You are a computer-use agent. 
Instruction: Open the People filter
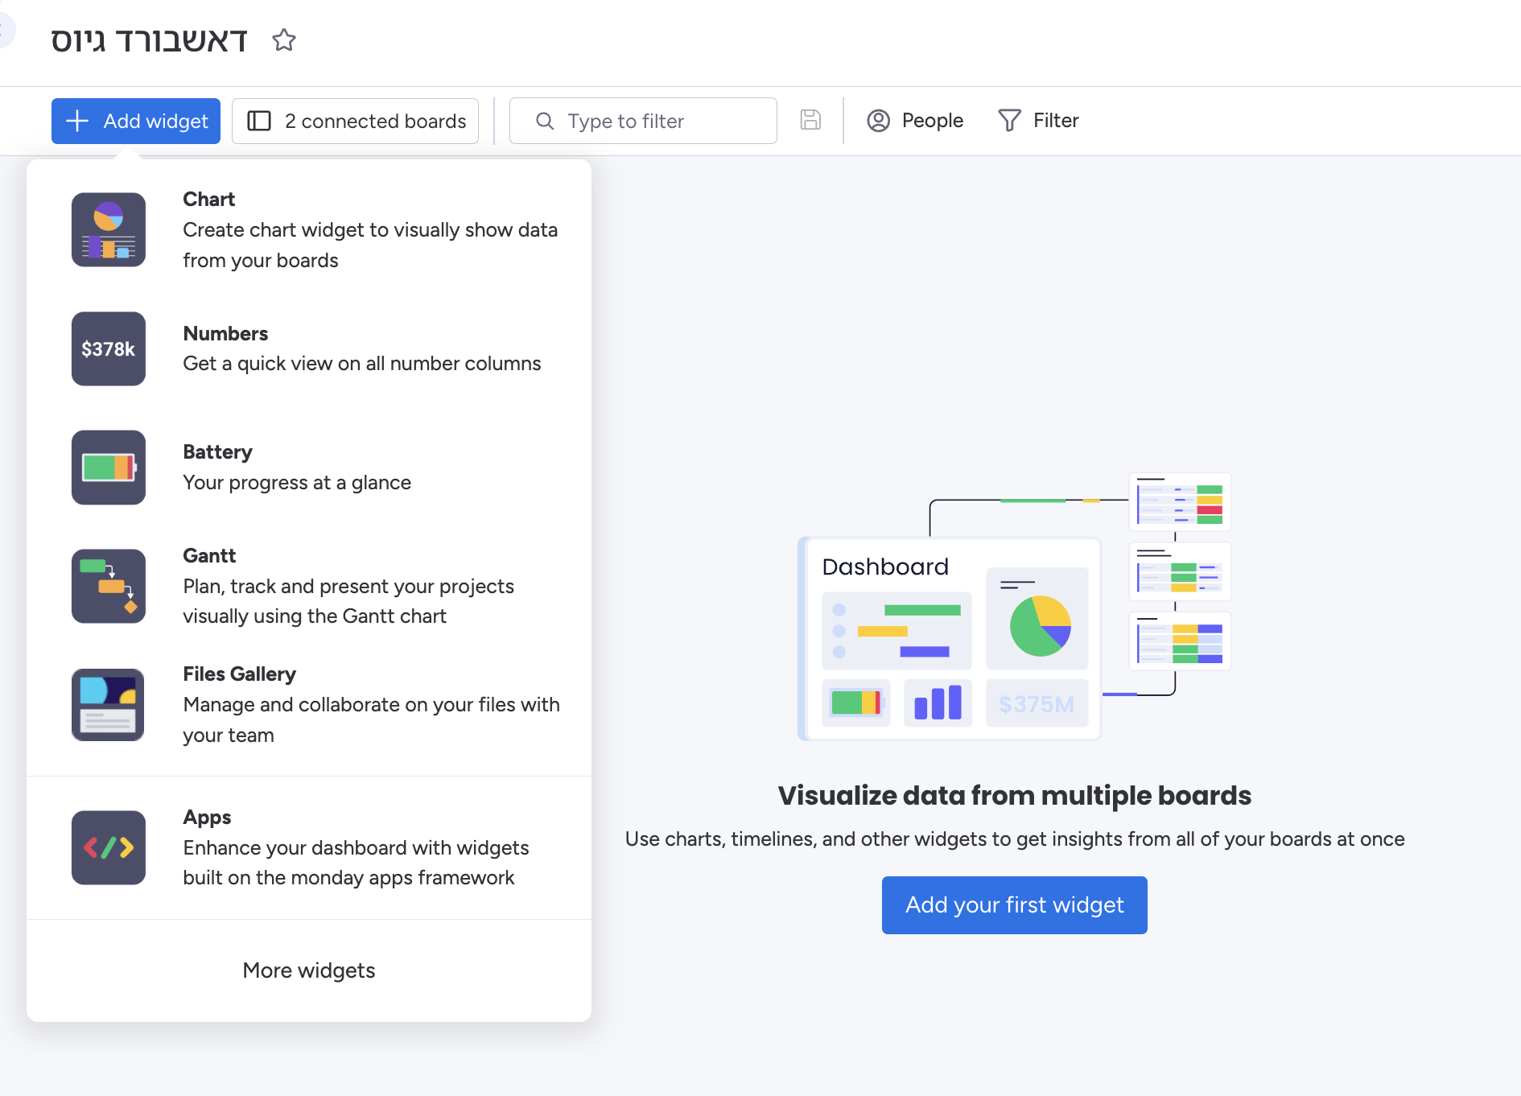[915, 121]
